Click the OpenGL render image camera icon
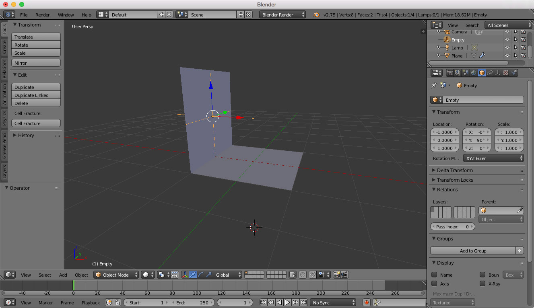 click(337, 275)
